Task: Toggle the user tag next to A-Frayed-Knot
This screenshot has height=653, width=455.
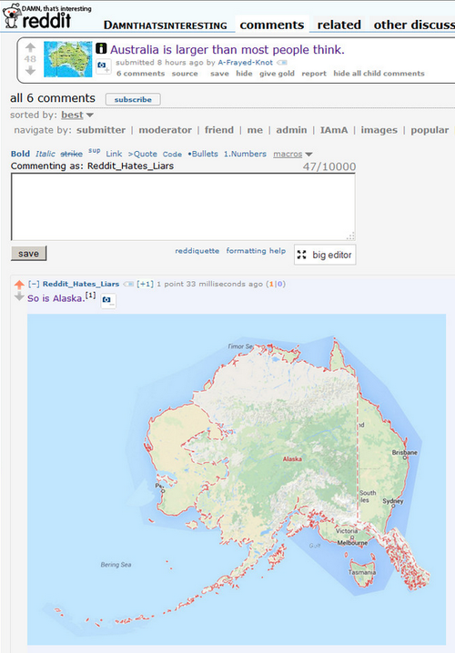Action: pyautogui.click(x=282, y=63)
